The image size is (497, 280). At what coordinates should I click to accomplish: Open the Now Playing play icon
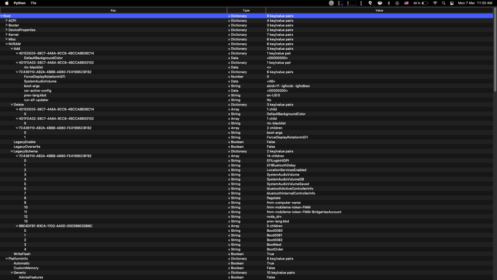tap(397, 3)
